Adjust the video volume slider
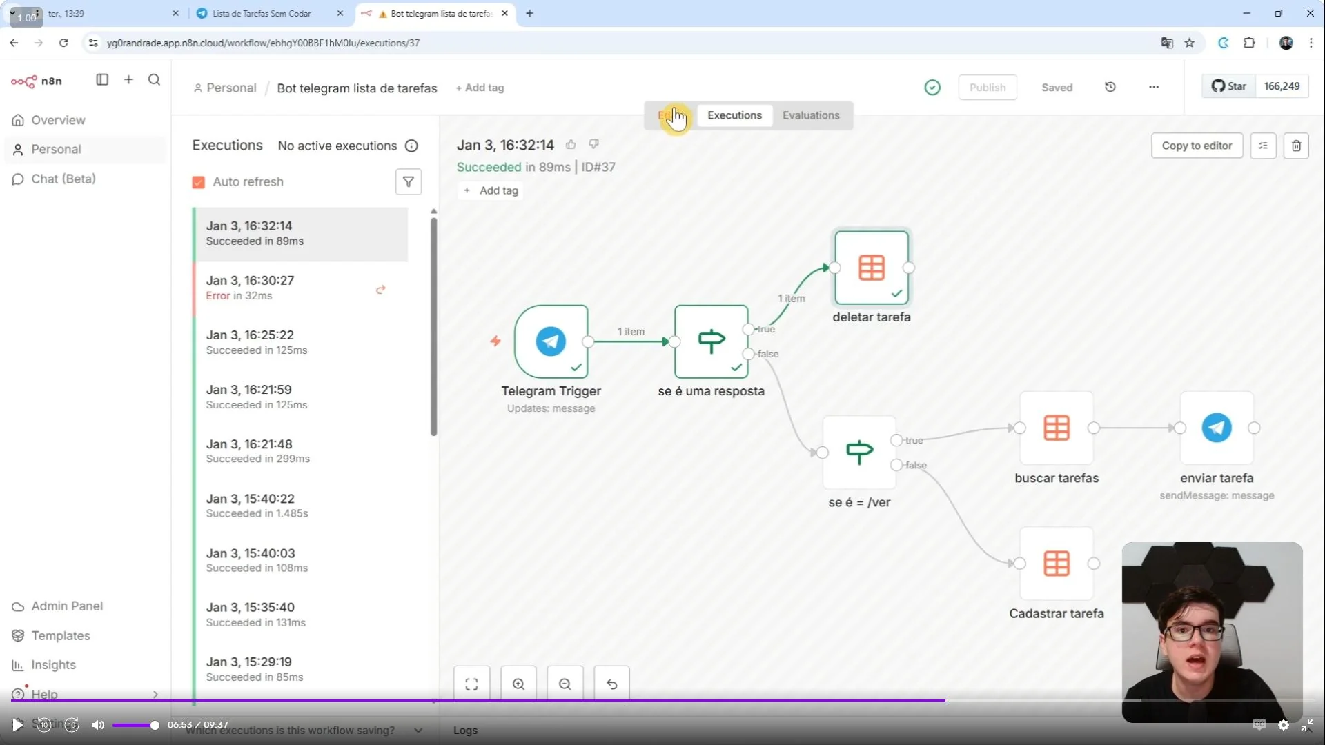The image size is (1325, 745). (x=135, y=726)
